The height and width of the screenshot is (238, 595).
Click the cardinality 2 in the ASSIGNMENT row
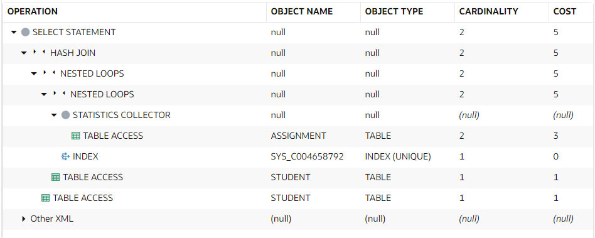coord(462,136)
